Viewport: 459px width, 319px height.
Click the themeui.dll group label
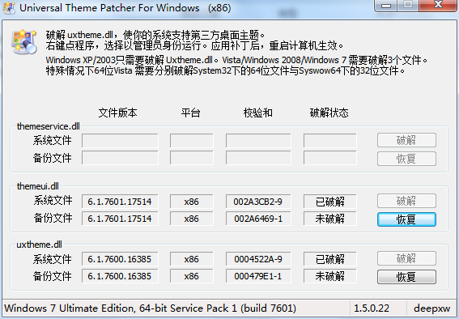pyautogui.click(x=38, y=186)
